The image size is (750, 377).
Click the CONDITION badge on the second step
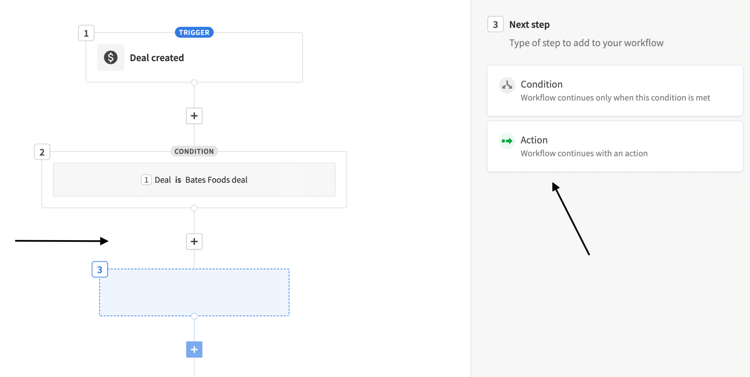(x=194, y=151)
